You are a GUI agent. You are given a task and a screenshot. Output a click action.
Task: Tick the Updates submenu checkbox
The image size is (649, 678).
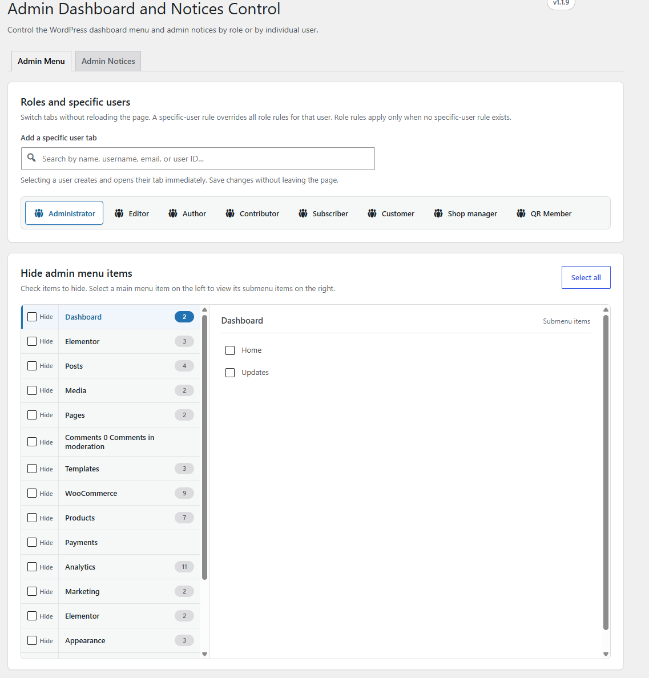pyautogui.click(x=230, y=372)
